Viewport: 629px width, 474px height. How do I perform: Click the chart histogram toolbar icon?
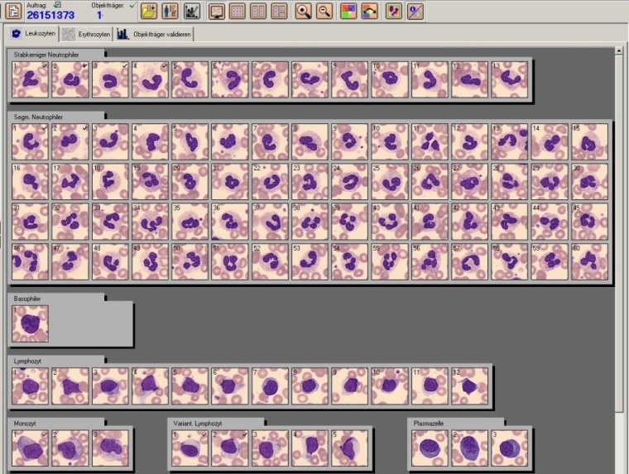coord(191,12)
